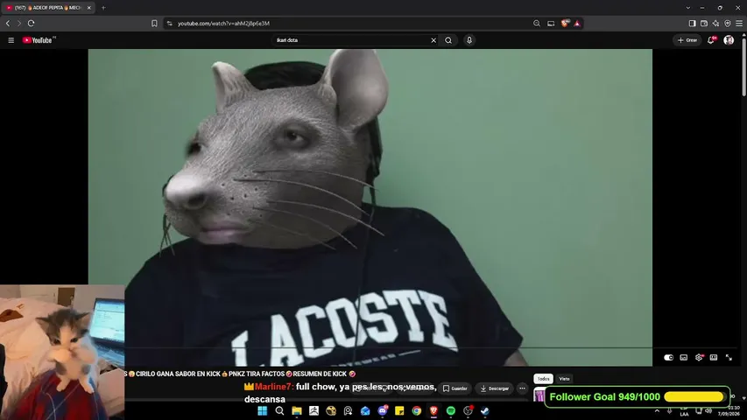Click the picture-in-picture icon in the address bar

pos(551,24)
